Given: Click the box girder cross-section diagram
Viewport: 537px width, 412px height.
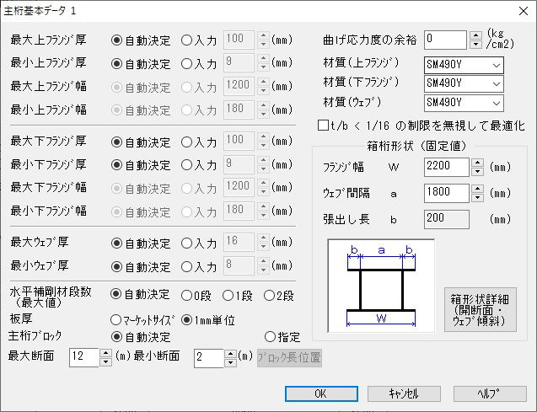Looking at the screenshot, I should point(381,286).
